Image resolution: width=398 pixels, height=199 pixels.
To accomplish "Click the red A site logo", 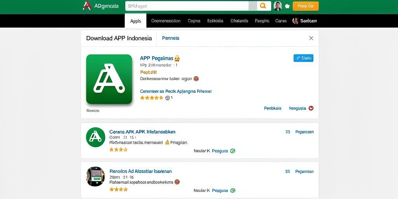I will coord(87,5).
